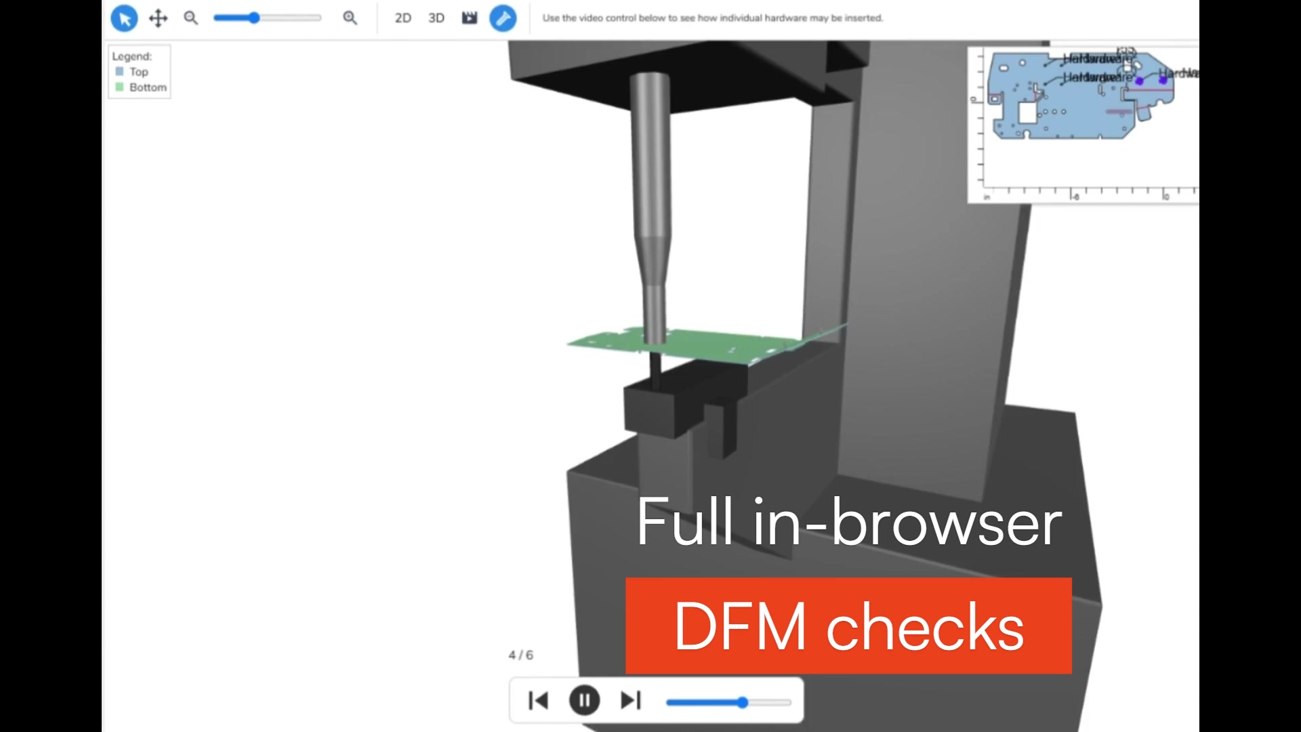The height and width of the screenshot is (732, 1301).
Task: Click the Bottom legend green swatch
Action: 119,87
